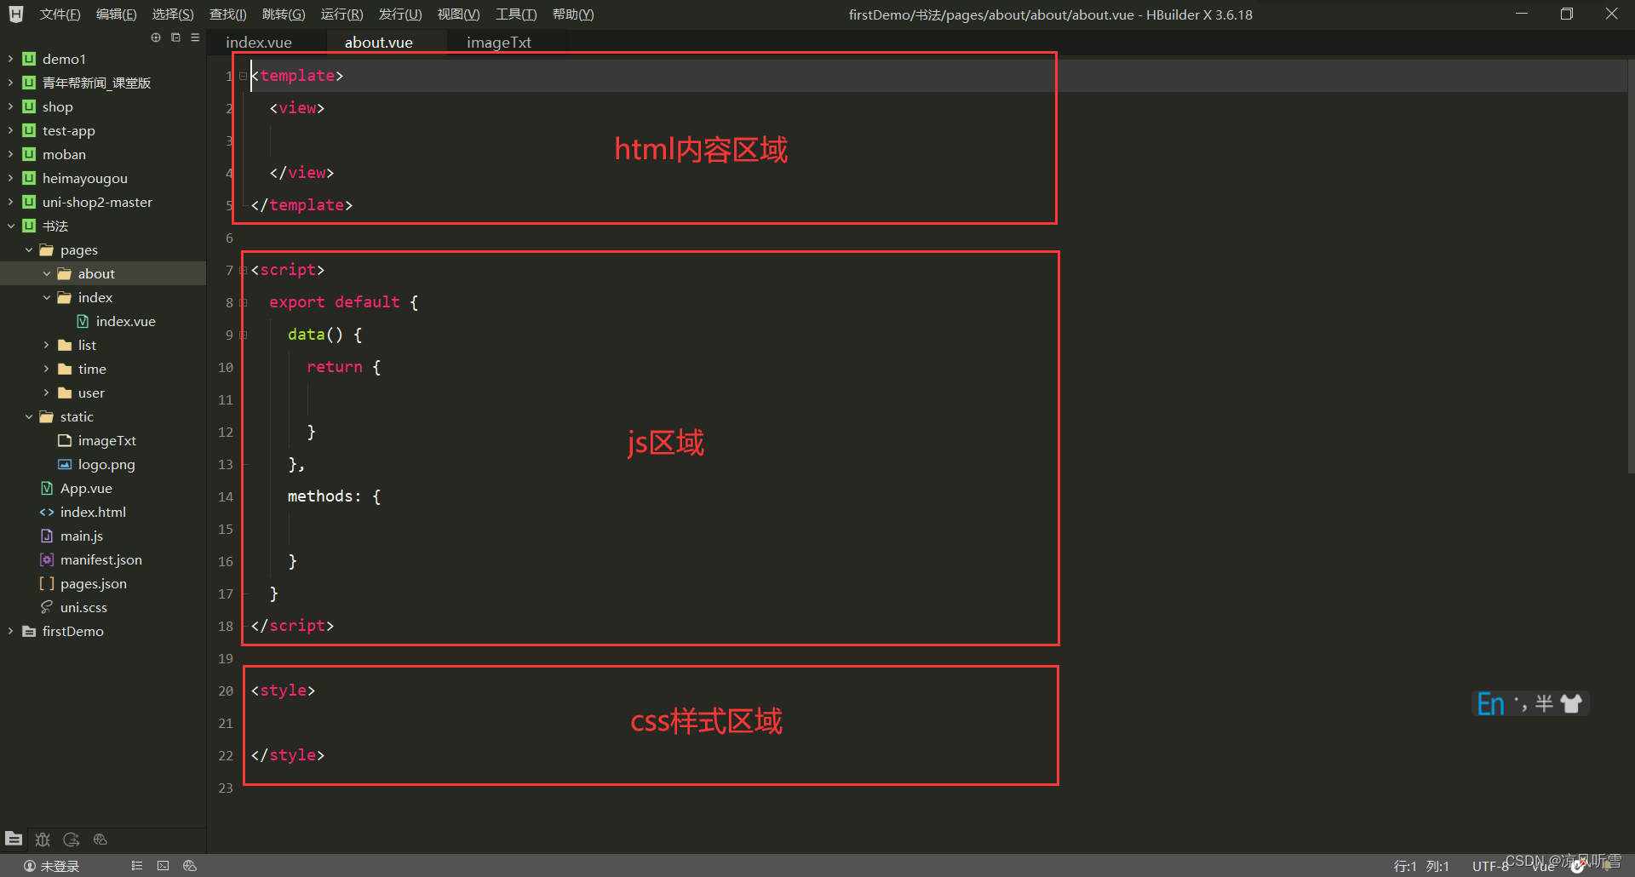Screen dimensions: 1635x877
Task: Switch to the imageTxt tab
Action: 499,43
